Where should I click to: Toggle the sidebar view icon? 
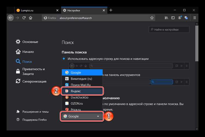[173, 18]
